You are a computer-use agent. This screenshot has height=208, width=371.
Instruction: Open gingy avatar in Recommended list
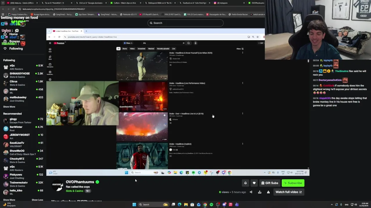tap(6, 121)
